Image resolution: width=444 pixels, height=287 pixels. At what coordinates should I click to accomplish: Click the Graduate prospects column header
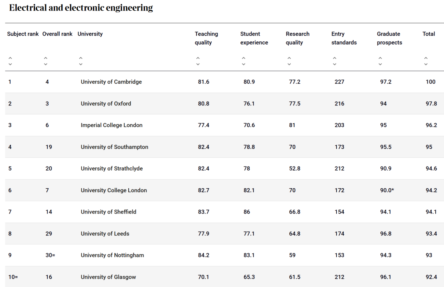coord(389,38)
